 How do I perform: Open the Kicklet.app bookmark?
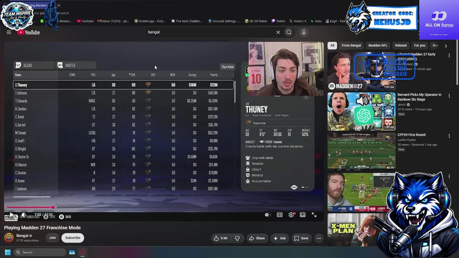[150, 21]
